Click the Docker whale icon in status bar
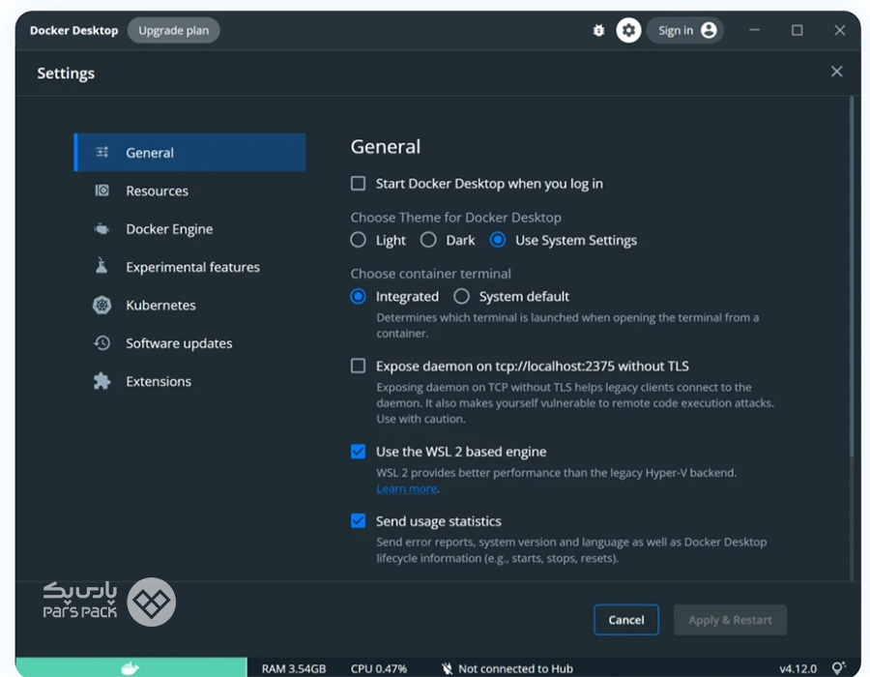Image resolution: width=870 pixels, height=677 pixels. [130, 667]
